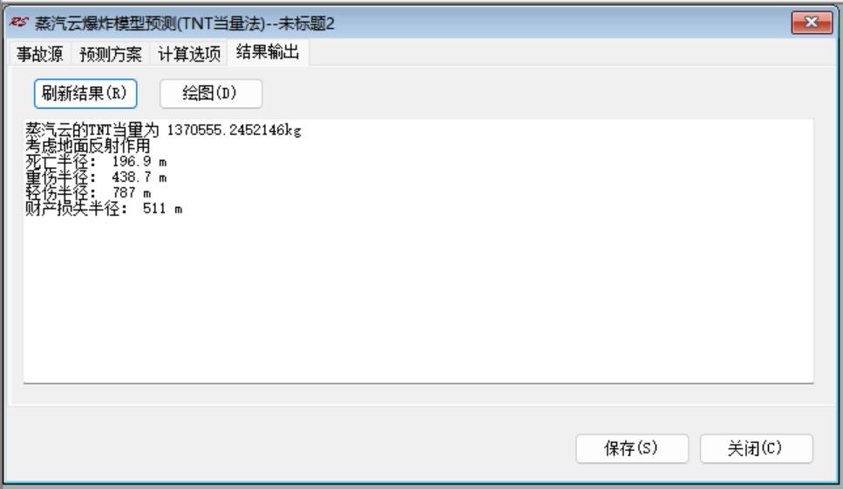Click the red RS application icon in title bar
This screenshot has width=843, height=489.
pyautogui.click(x=19, y=23)
